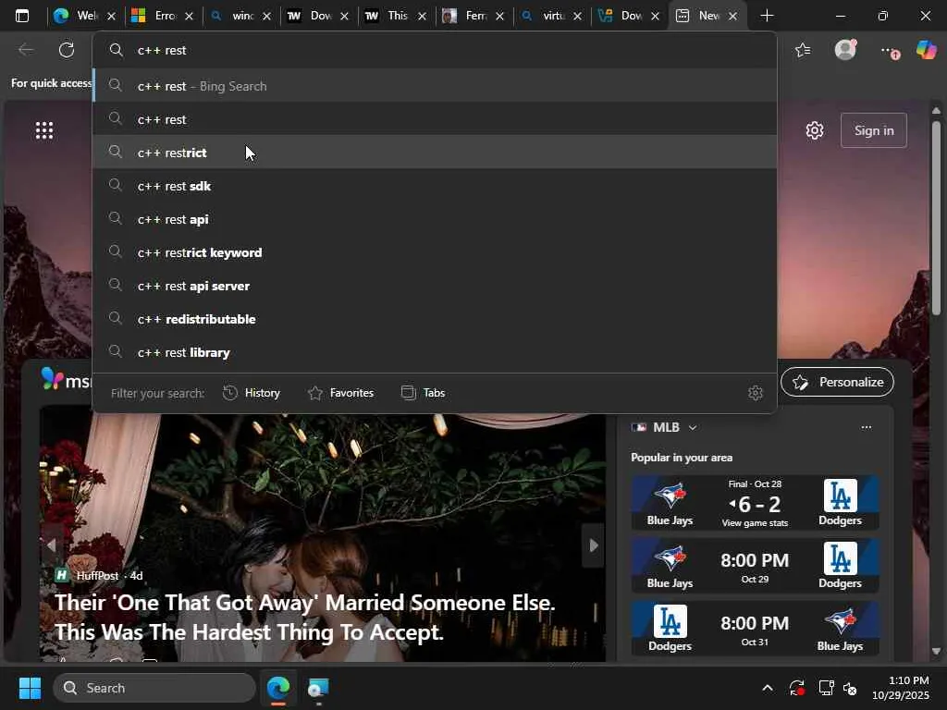Open Oct 31 Dodgers Blue Jays game

click(755, 629)
